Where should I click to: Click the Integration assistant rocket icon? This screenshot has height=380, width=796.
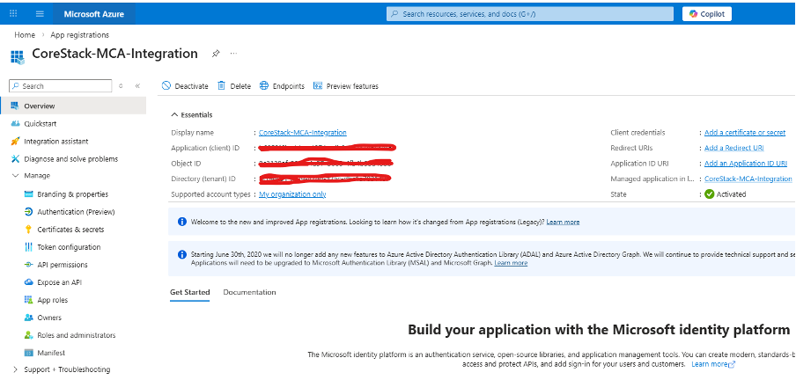click(x=15, y=142)
